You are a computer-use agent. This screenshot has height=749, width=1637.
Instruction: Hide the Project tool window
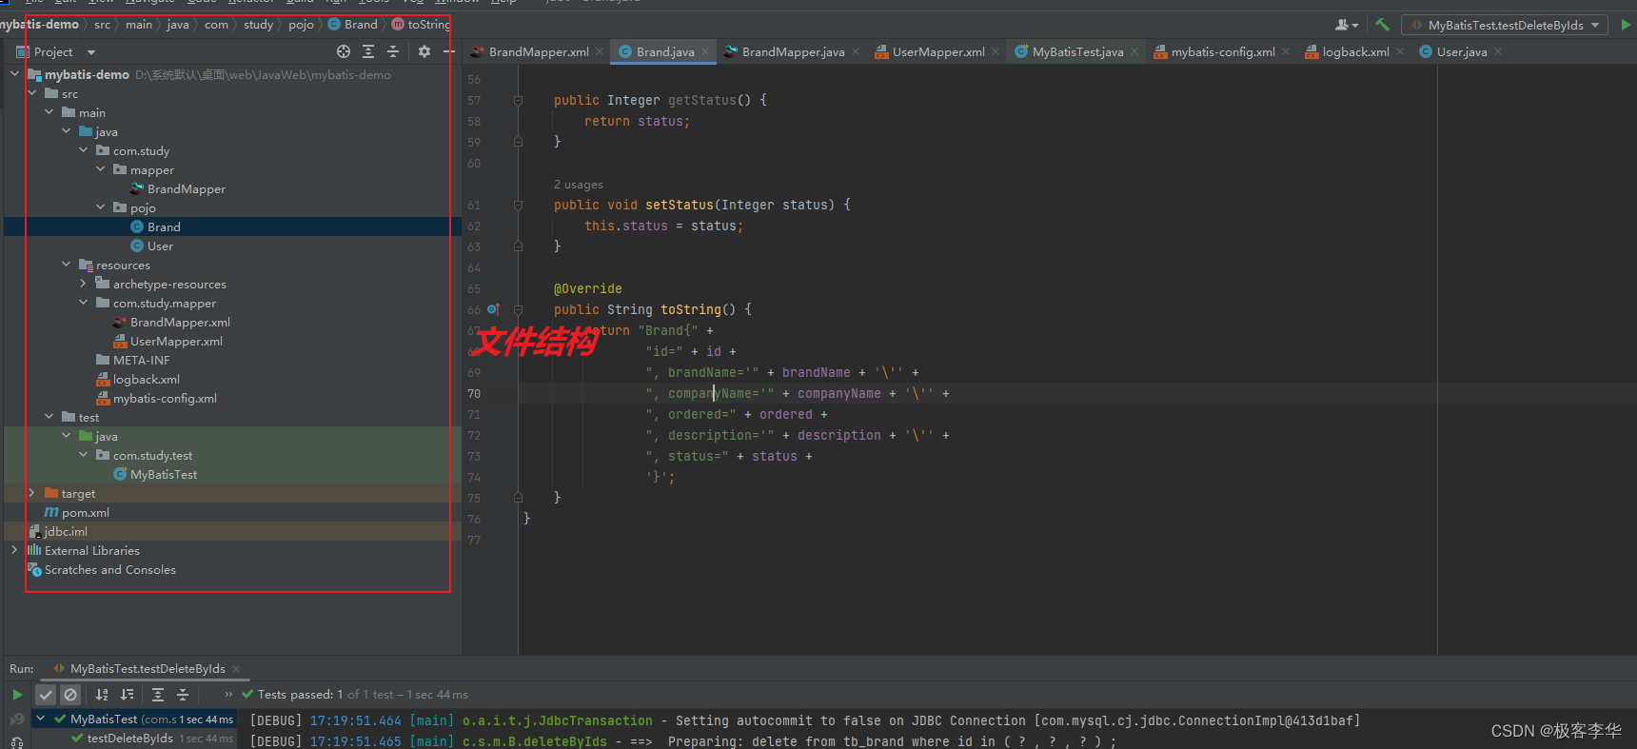pos(449,51)
